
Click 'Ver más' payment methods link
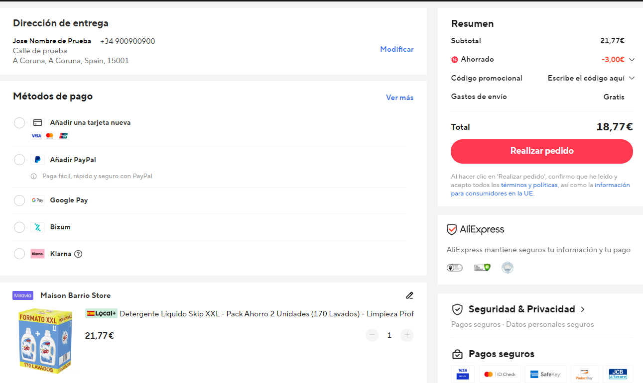point(400,97)
